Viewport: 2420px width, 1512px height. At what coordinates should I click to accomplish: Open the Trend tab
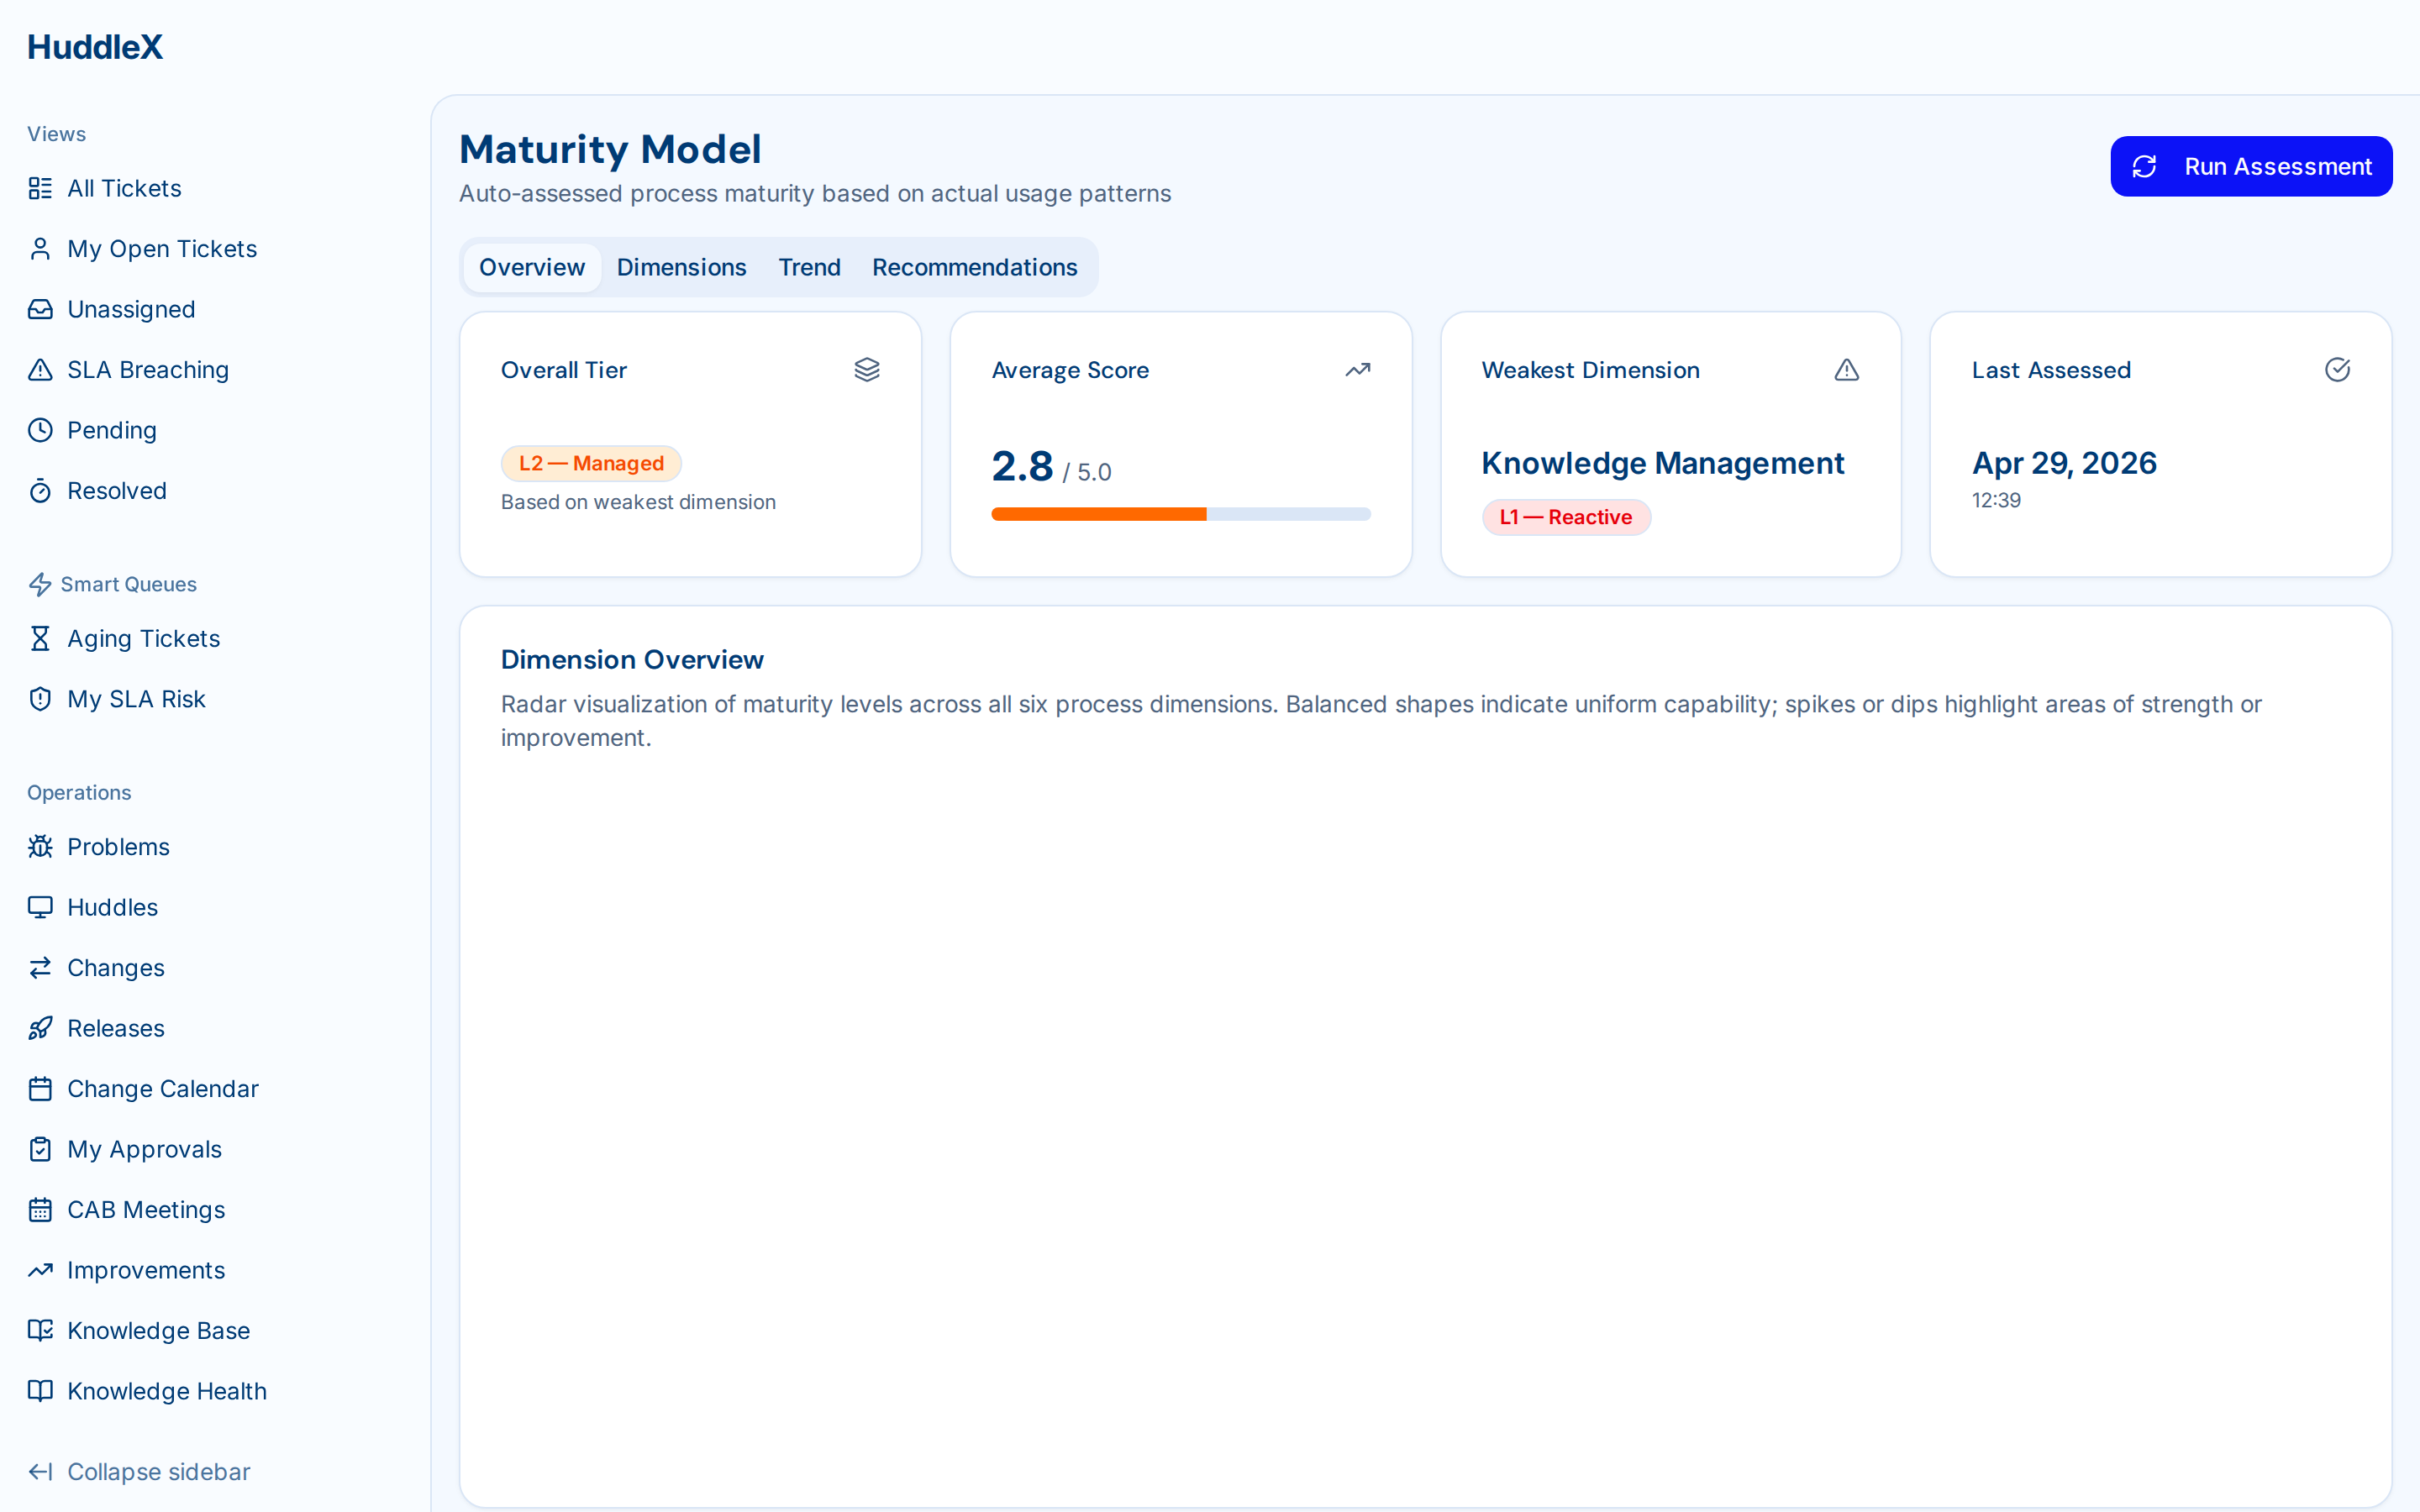point(810,267)
